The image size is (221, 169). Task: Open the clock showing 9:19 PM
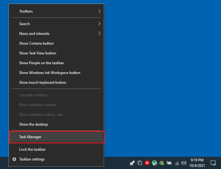pos(197,163)
